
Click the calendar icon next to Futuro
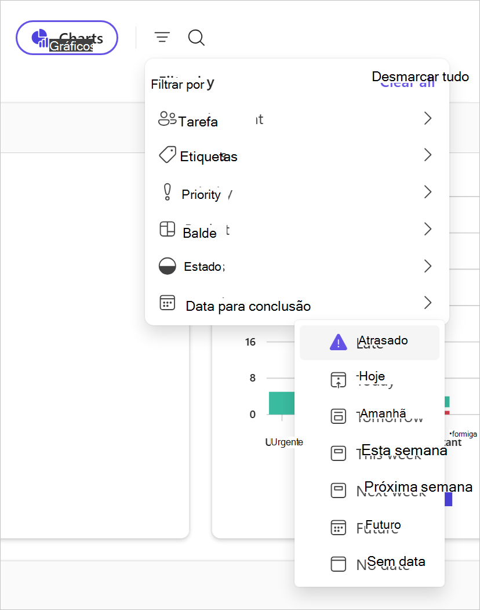pyautogui.click(x=338, y=528)
